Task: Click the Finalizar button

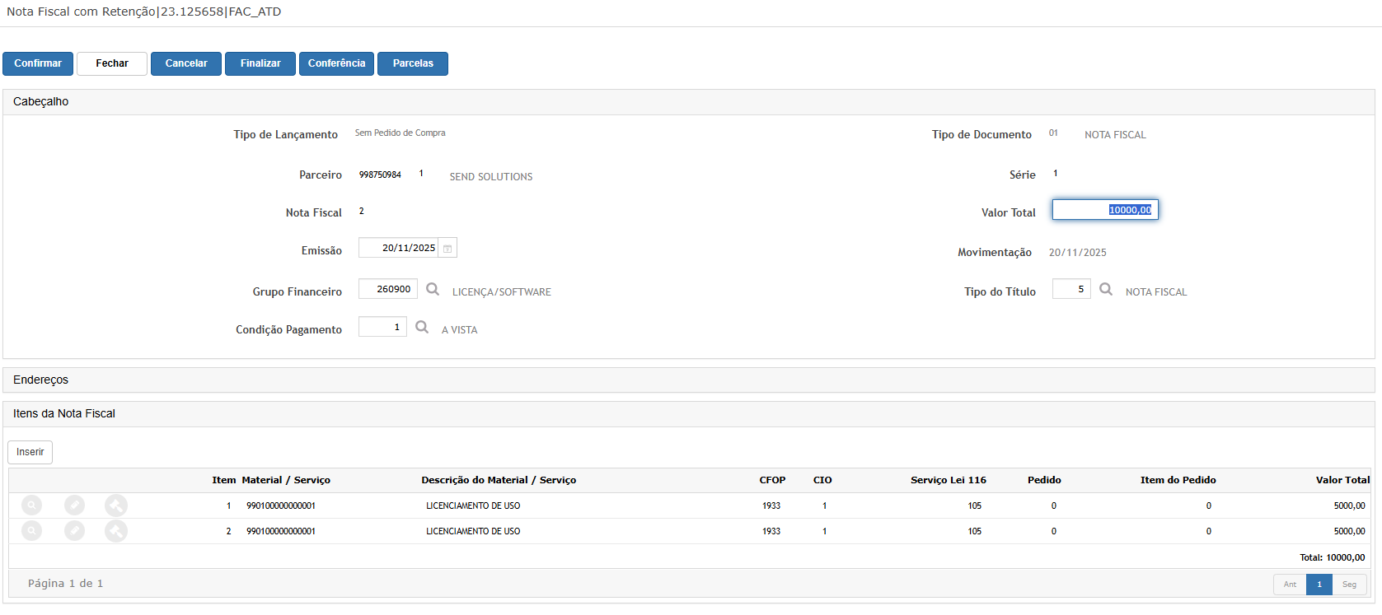Action: [260, 63]
